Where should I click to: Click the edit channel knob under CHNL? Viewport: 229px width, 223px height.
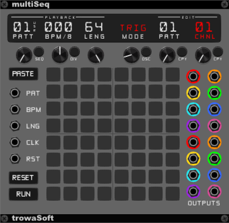[203, 55]
